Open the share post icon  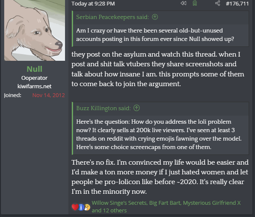click(x=218, y=4)
